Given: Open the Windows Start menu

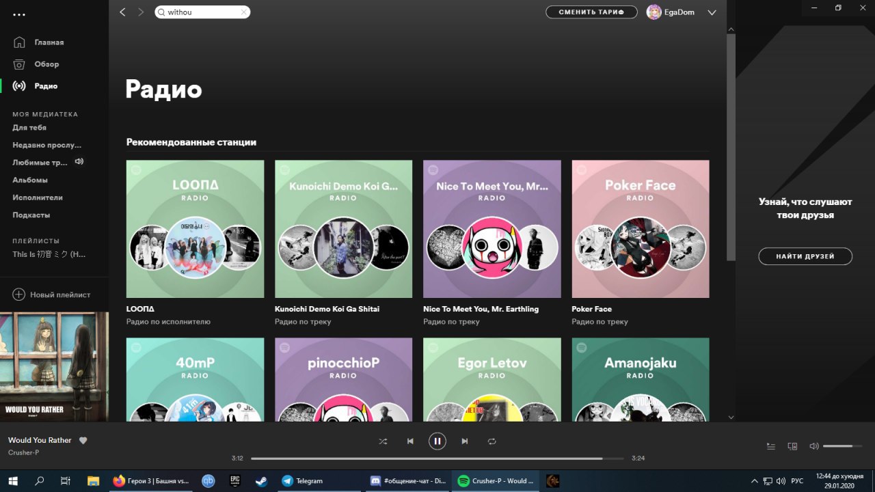Looking at the screenshot, I should 13,481.
